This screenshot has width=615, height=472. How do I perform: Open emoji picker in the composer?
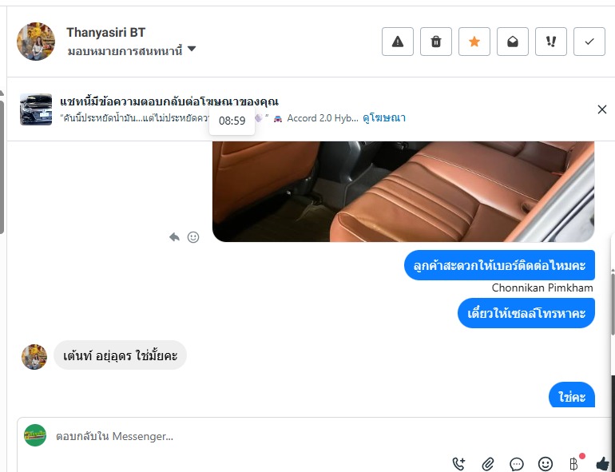[546, 464]
